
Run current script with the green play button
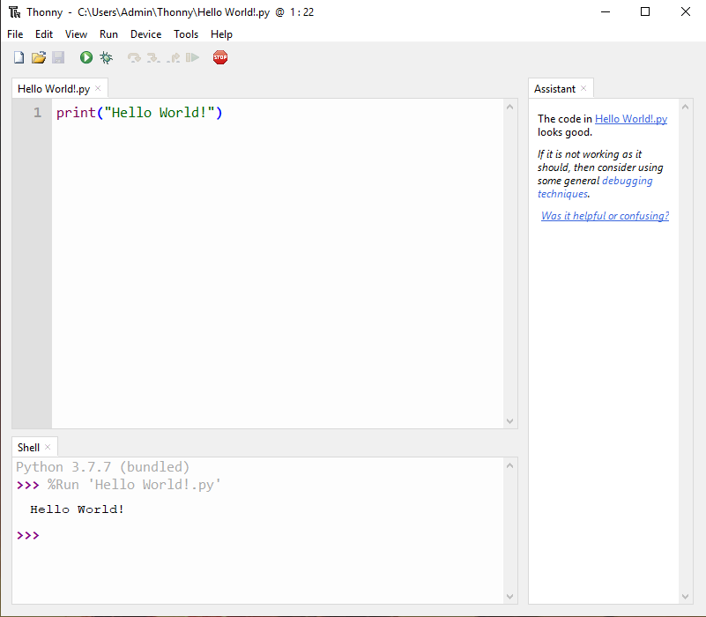[86, 57]
